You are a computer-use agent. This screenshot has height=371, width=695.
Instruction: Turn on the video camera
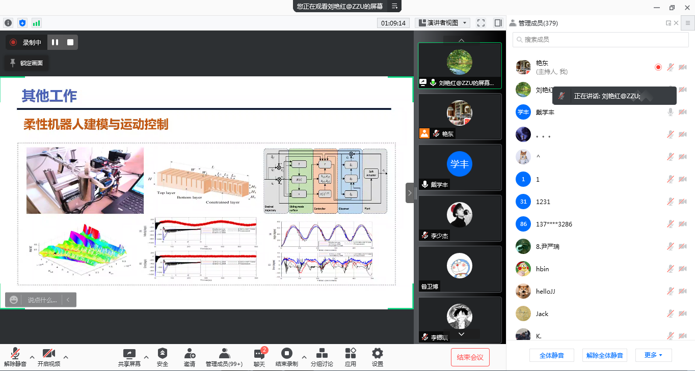click(49, 357)
